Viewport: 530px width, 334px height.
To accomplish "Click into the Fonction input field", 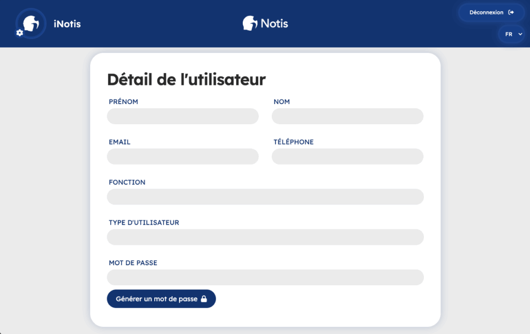I will [265, 197].
